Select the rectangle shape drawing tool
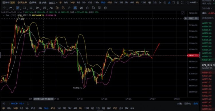215x111 pixels. click(x=24, y=8)
